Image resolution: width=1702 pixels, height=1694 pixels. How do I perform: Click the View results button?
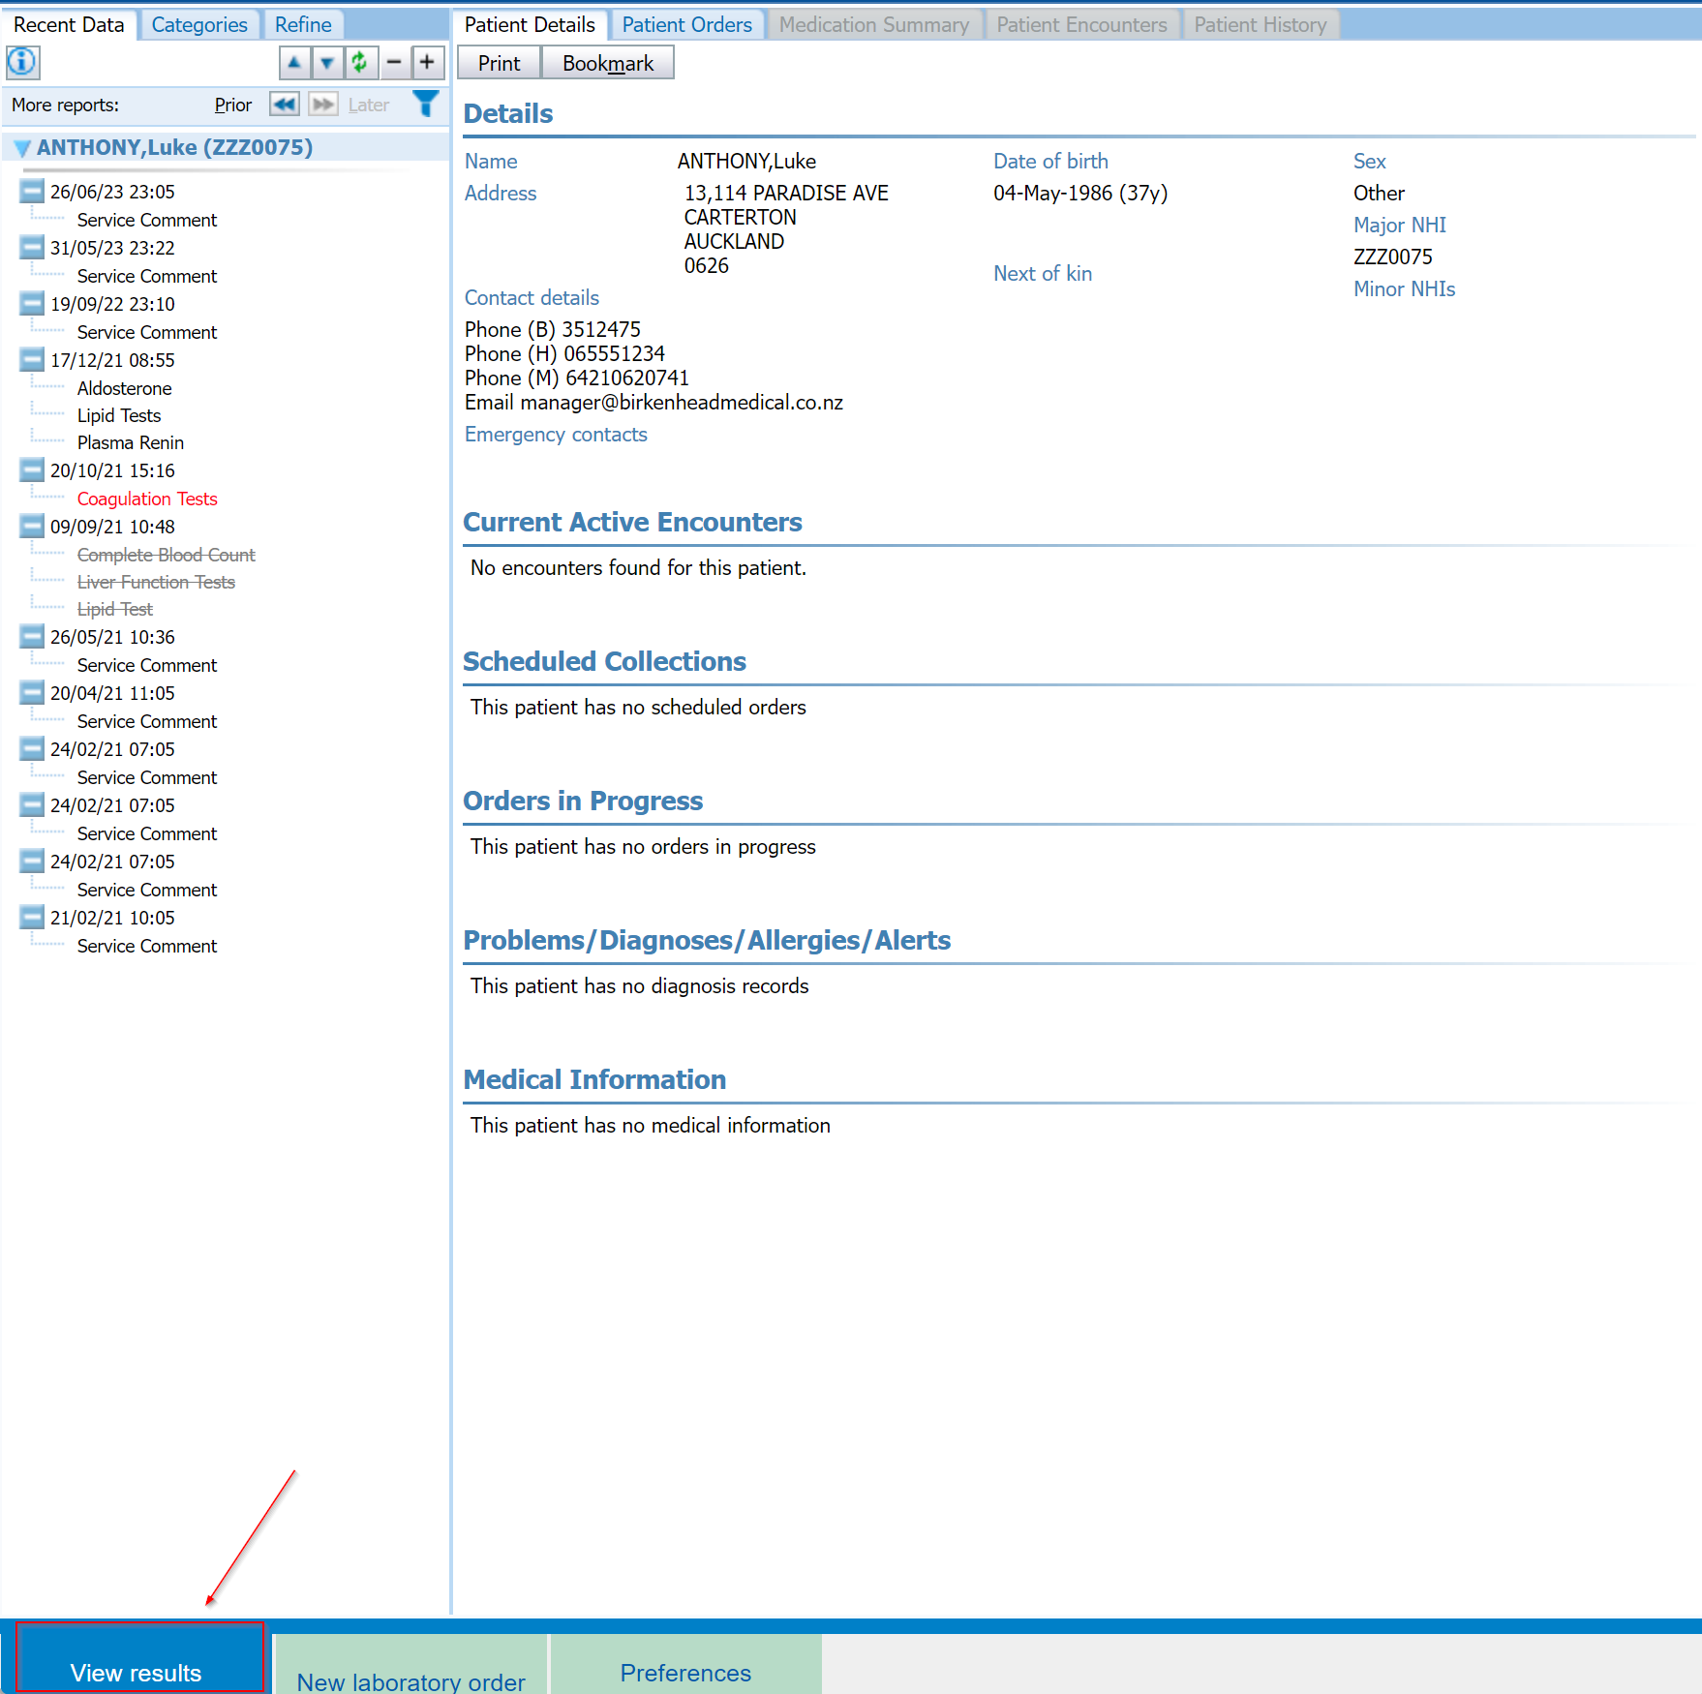[137, 1665]
